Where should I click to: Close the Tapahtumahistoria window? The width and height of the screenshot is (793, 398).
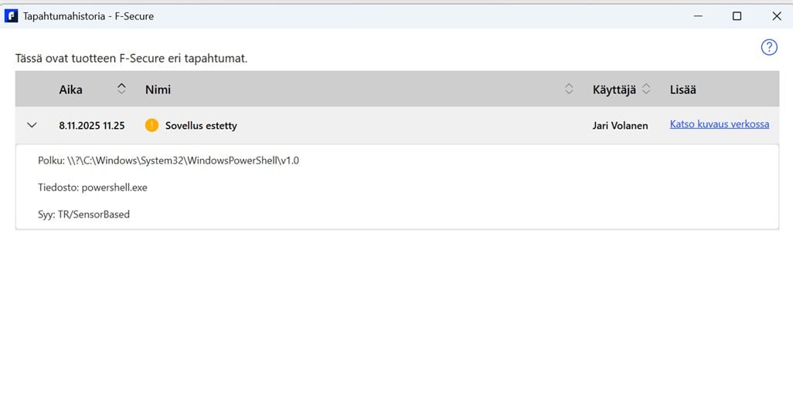click(777, 16)
